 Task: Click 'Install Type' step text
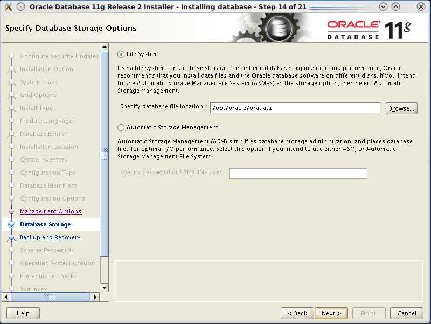[36, 108]
